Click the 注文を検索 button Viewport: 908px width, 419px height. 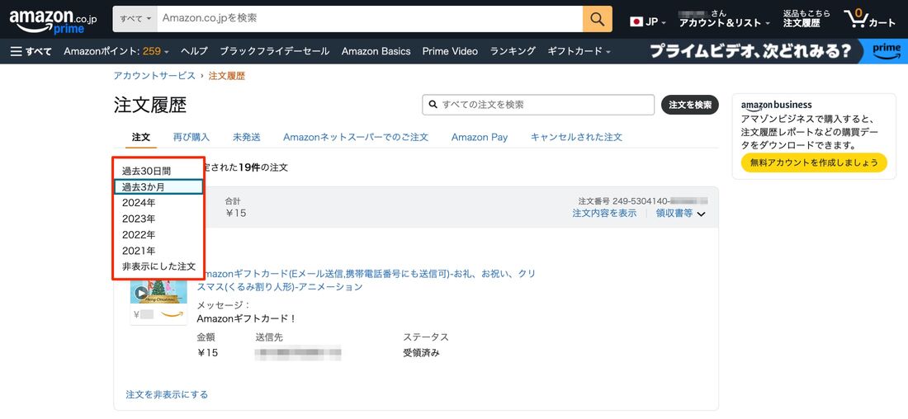tap(690, 105)
